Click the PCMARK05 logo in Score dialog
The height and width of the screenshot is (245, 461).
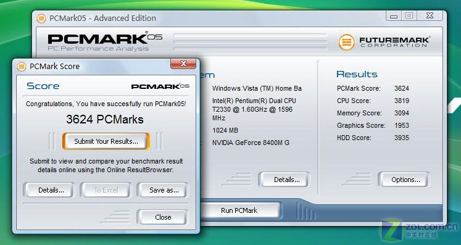coord(160,86)
